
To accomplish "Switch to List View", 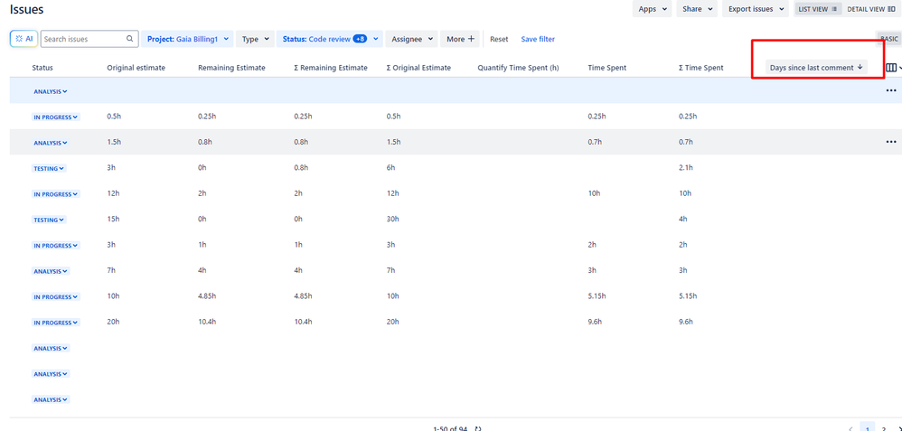I will (x=817, y=9).
